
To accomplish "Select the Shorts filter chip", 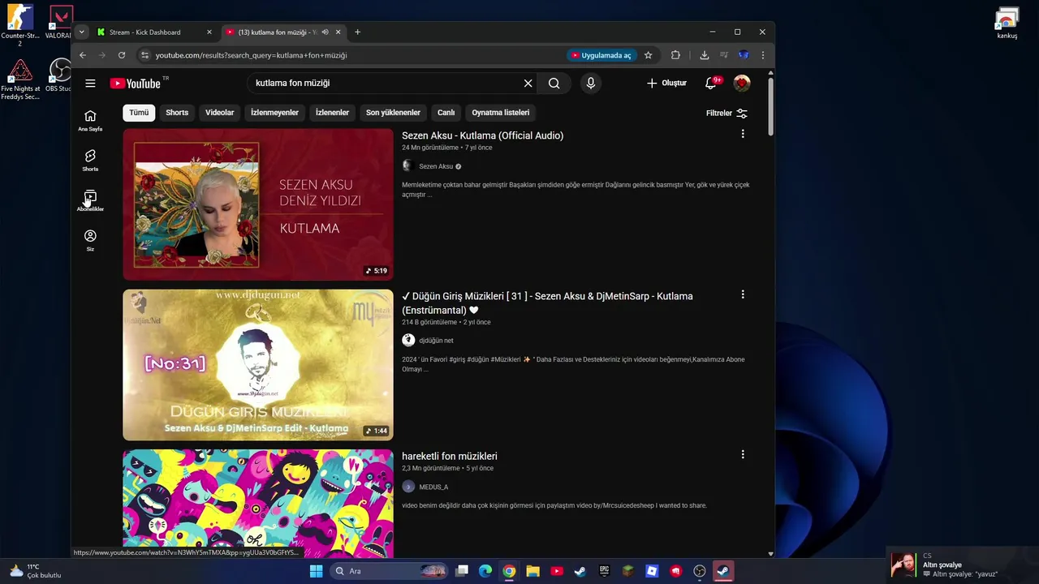I will pyautogui.click(x=177, y=113).
